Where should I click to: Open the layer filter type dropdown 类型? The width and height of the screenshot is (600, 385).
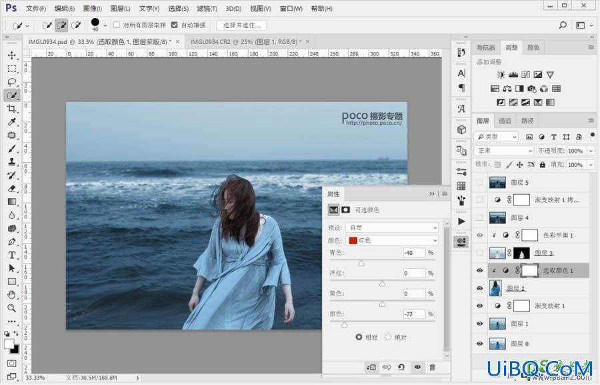[496, 137]
